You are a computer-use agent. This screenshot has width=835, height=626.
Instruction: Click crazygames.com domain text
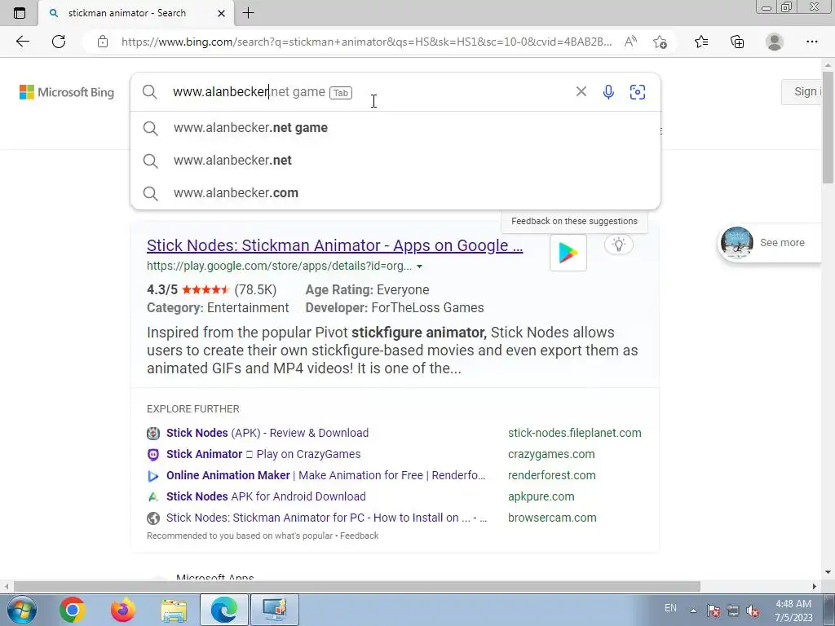551,454
